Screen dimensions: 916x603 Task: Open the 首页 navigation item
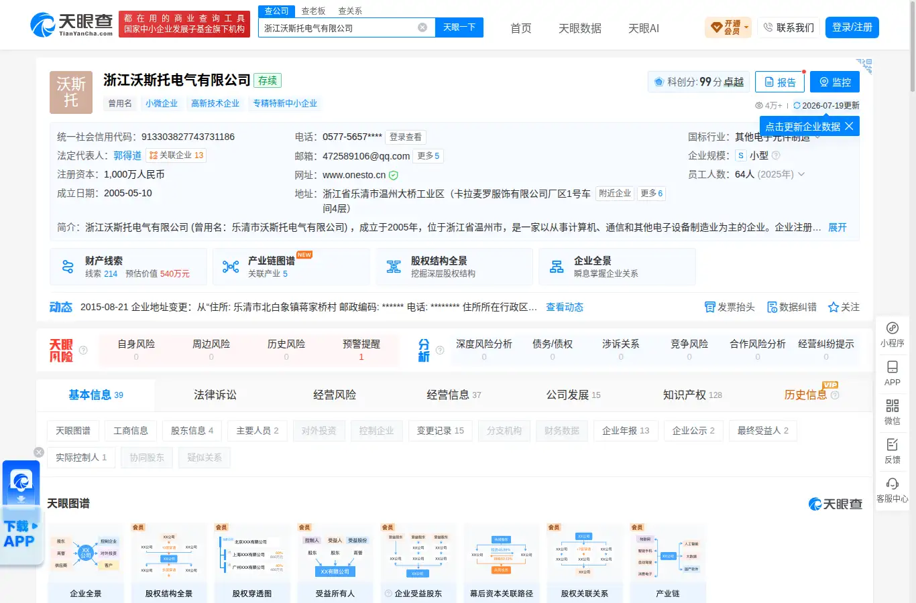521,28
